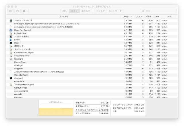Click the 使用済みメモリ 1.70 GB entry
The height and width of the screenshot is (126, 184).
[x=92, y=106]
